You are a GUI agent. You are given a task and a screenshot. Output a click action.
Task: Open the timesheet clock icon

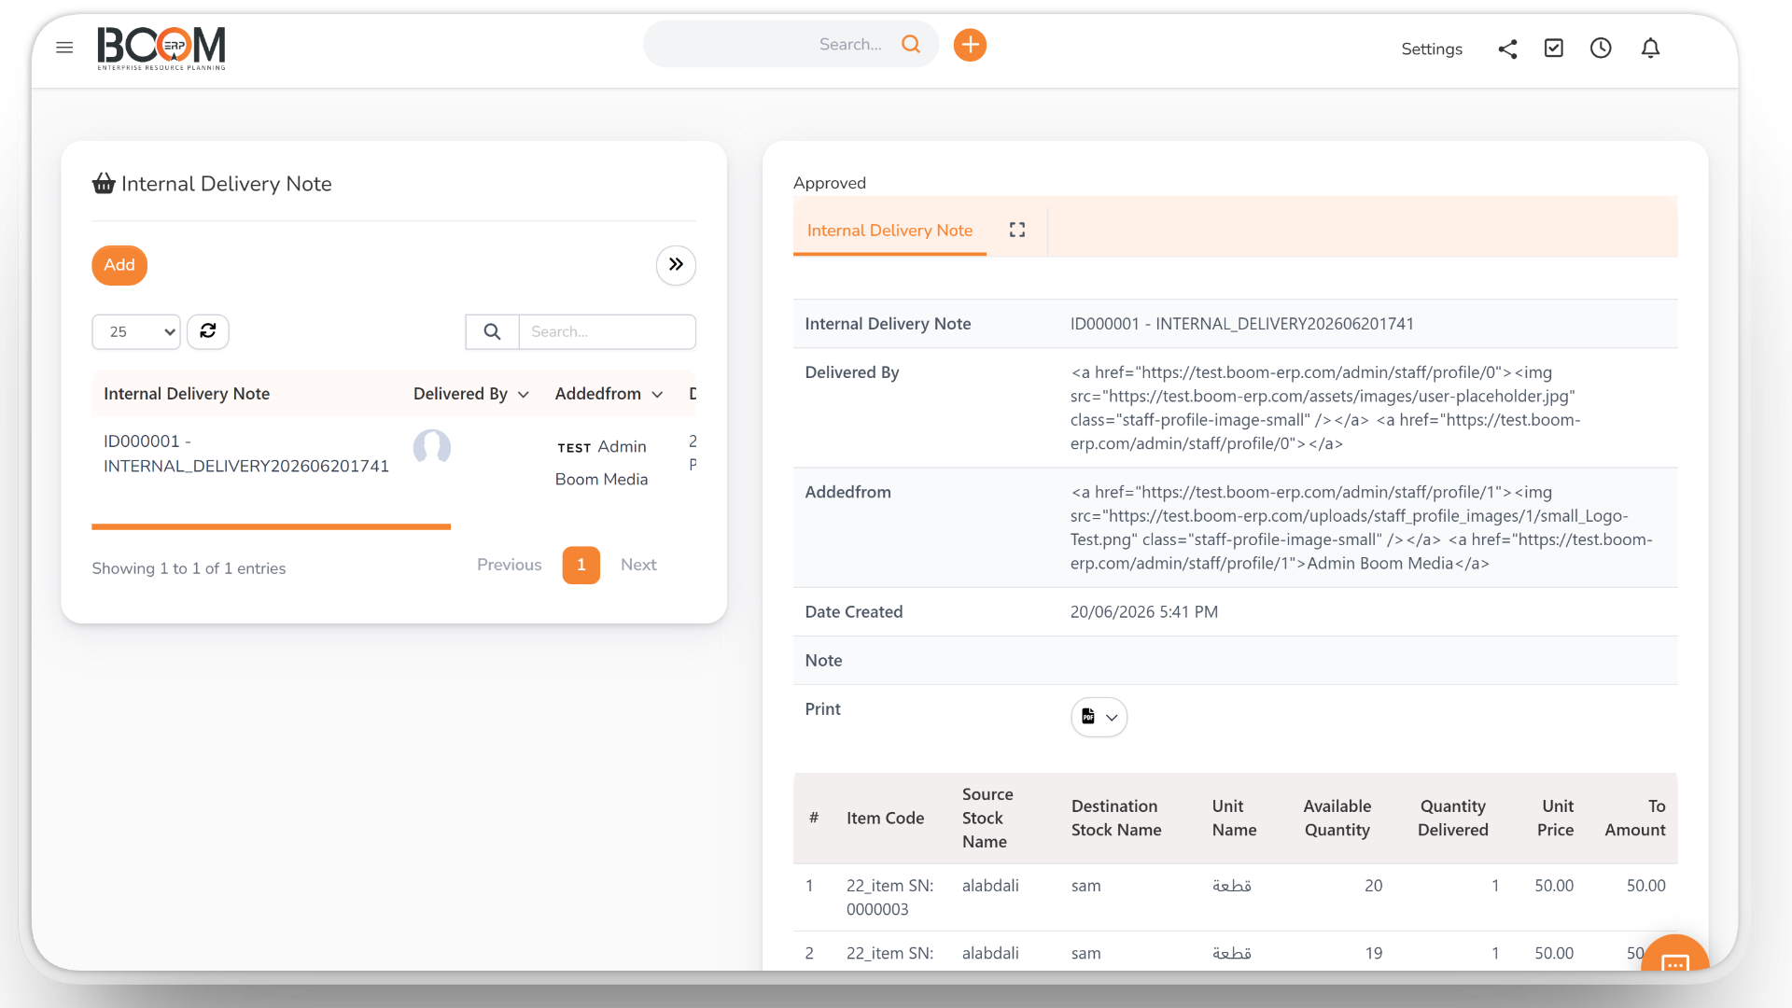[1601, 48]
